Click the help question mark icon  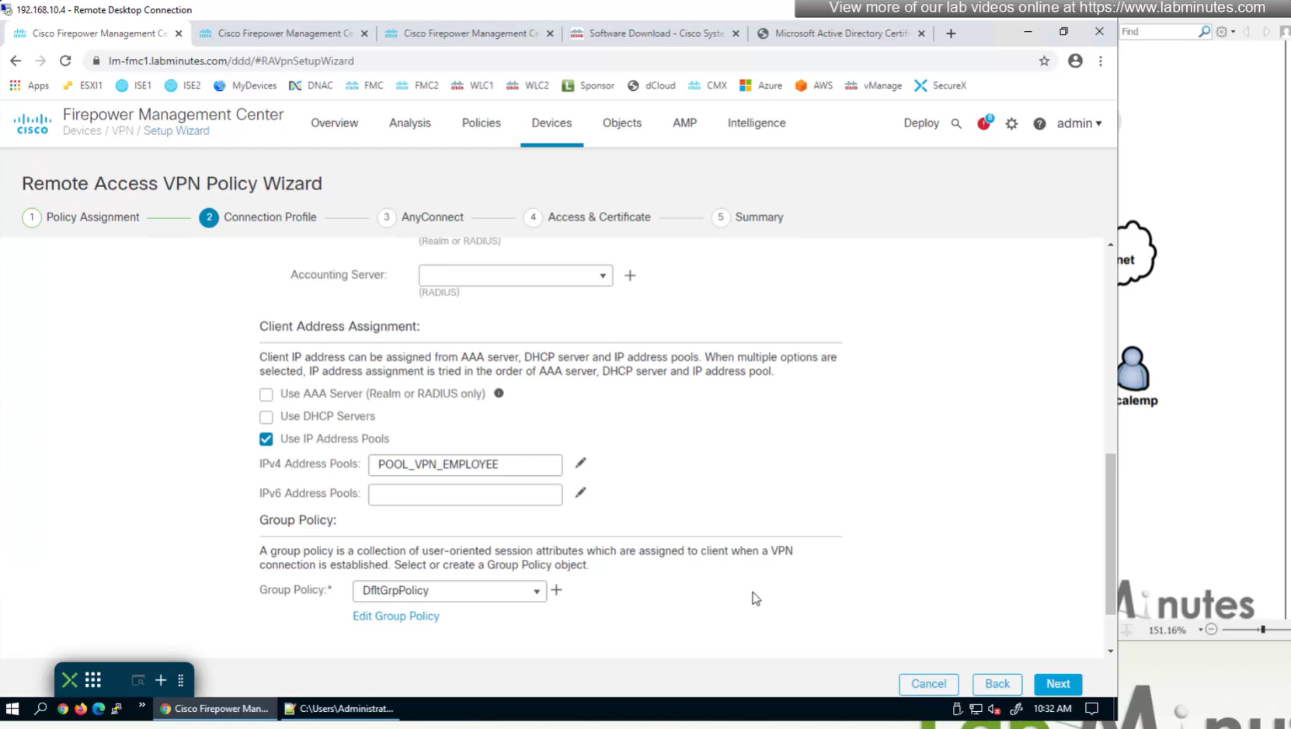pyautogui.click(x=1039, y=123)
